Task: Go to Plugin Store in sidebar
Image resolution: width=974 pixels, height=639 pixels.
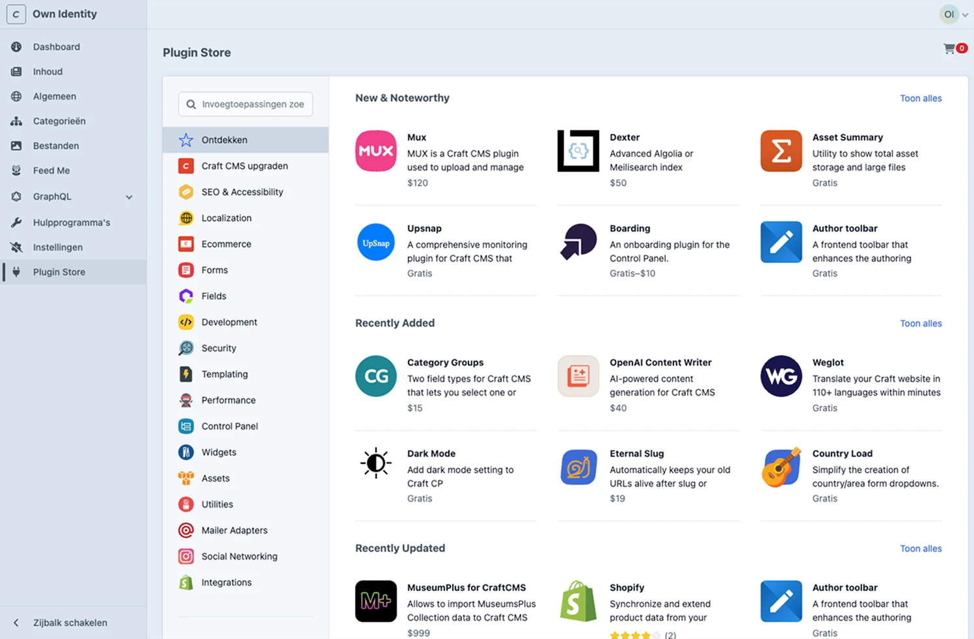Action: [x=74, y=272]
